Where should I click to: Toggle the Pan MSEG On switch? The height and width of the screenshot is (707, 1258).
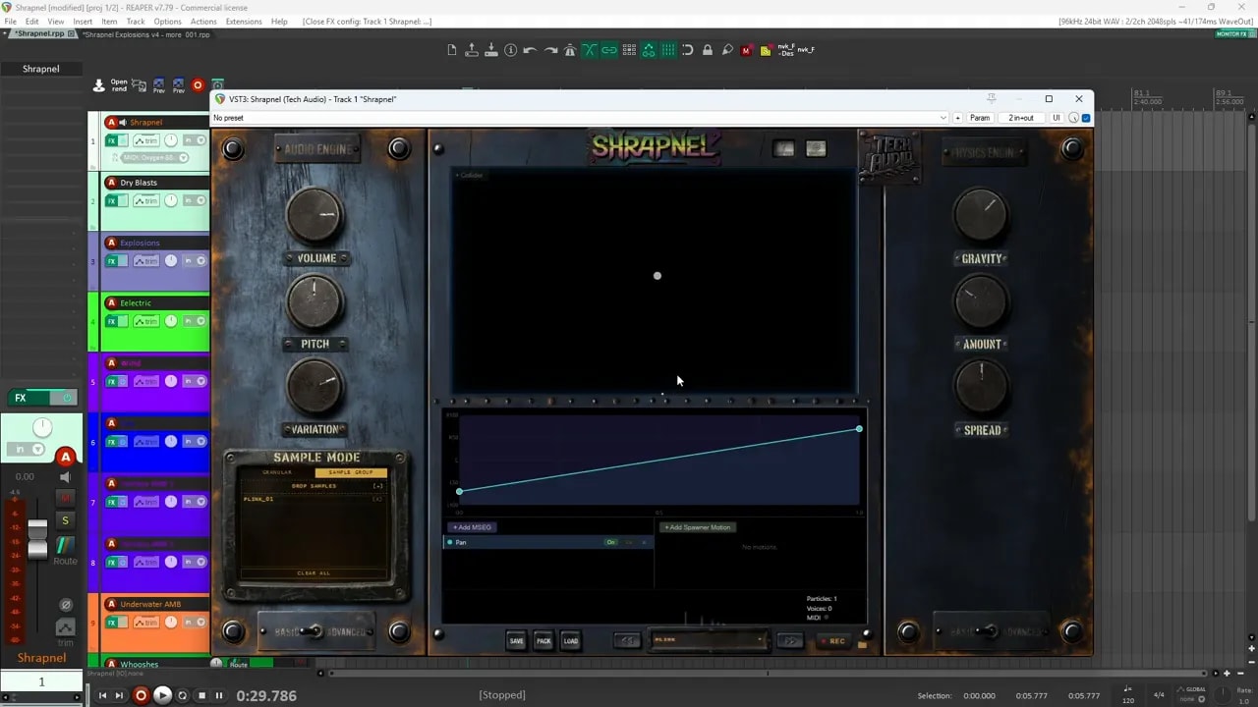(x=610, y=542)
